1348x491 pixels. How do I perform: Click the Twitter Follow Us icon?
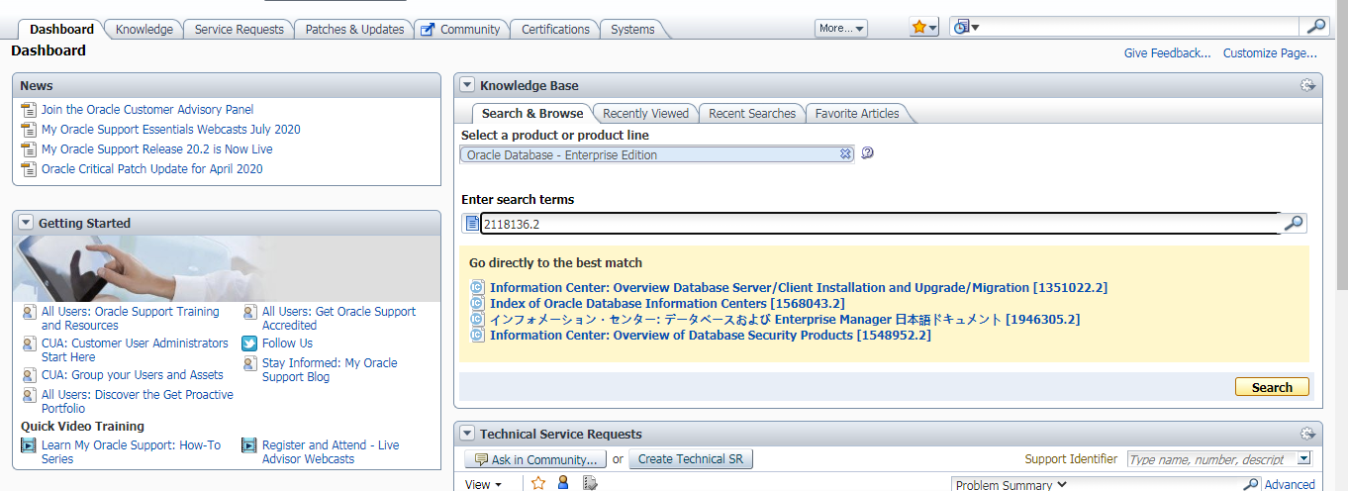[249, 344]
